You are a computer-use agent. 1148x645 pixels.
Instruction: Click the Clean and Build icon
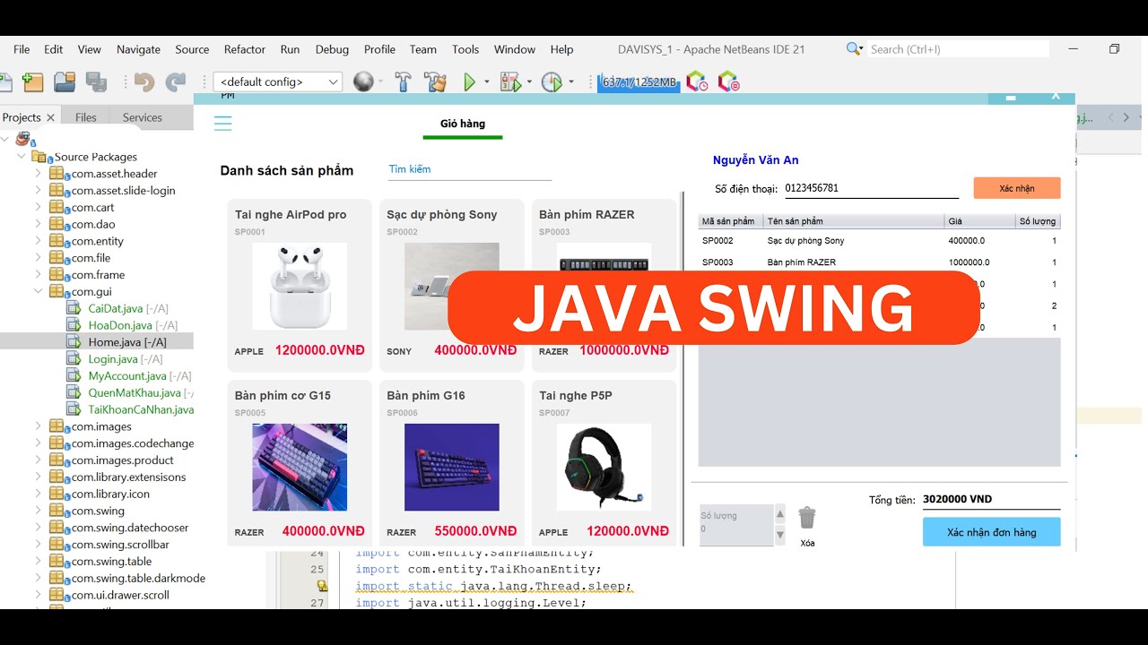coord(436,82)
